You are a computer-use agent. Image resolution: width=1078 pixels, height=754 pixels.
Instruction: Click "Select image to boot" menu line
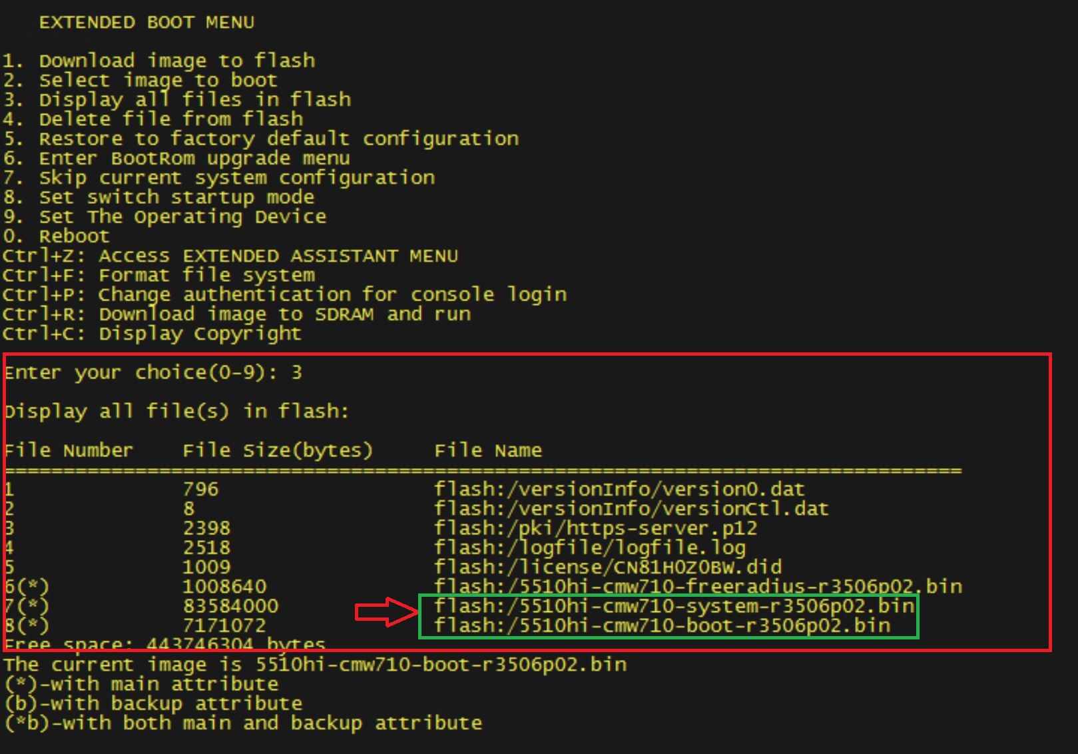point(140,81)
